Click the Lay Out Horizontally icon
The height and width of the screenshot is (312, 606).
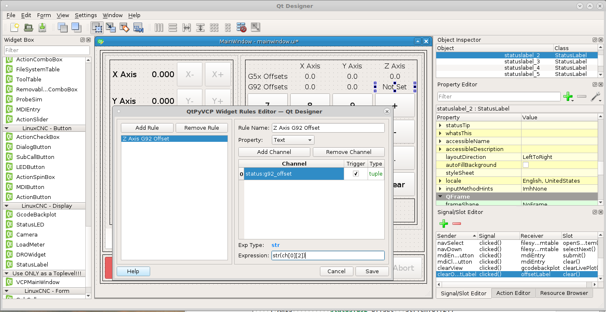pyautogui.click(x=159, y=28)
